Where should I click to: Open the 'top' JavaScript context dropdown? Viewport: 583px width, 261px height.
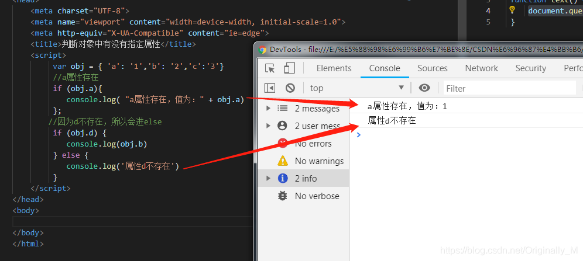pos(357,88)
